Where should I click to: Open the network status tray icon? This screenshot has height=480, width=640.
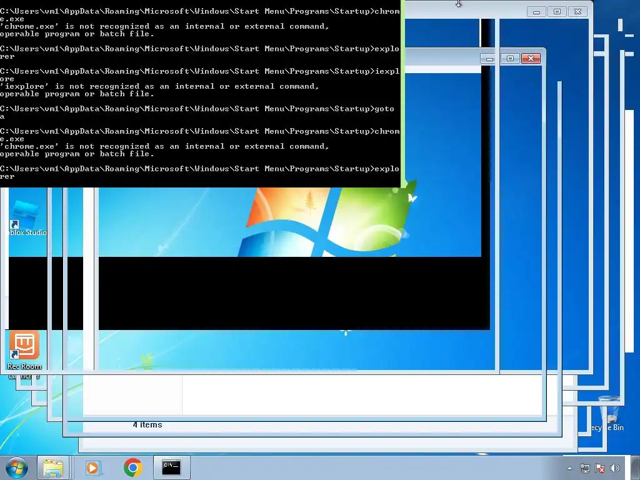click(584, 469)
